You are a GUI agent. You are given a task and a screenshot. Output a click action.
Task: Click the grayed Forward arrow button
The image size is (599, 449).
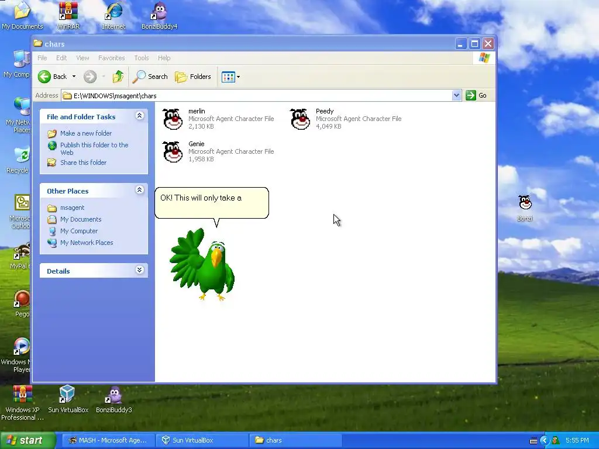90,77
